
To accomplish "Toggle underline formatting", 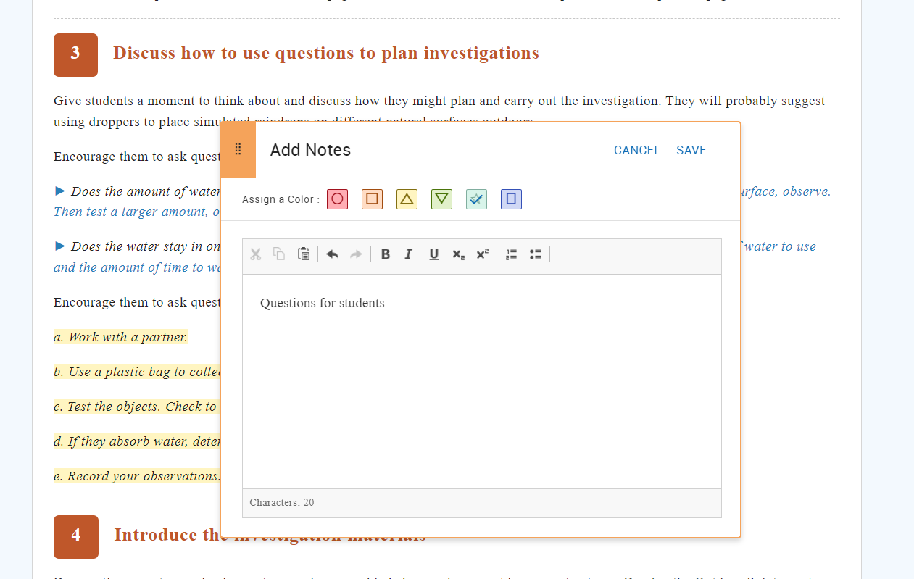I will click(x=434, y=254).
